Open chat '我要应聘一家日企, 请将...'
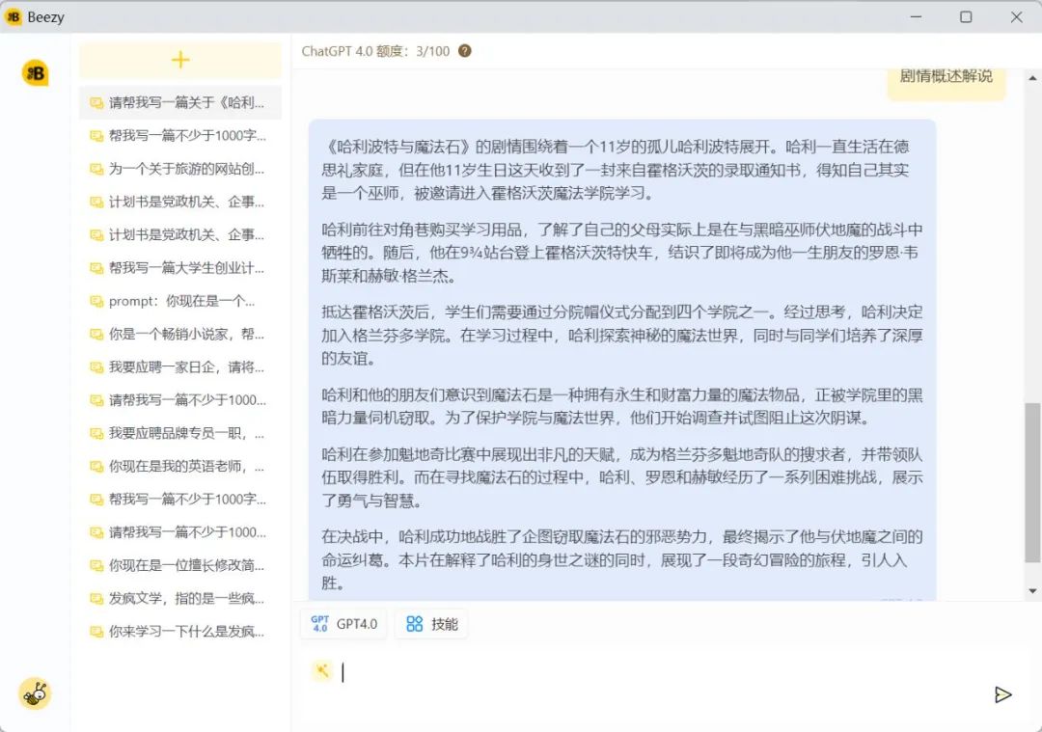 (x=180, y=367)
